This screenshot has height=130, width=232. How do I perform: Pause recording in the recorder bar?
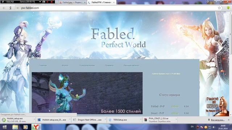coord(47,2)
